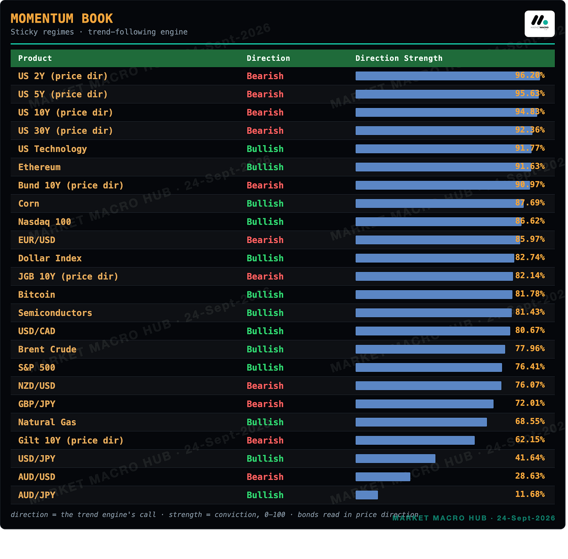This screenshot has height=559, width=568.
Task: Select the "Bund 10Y (price dir)" product name
Action: point(71,185)
